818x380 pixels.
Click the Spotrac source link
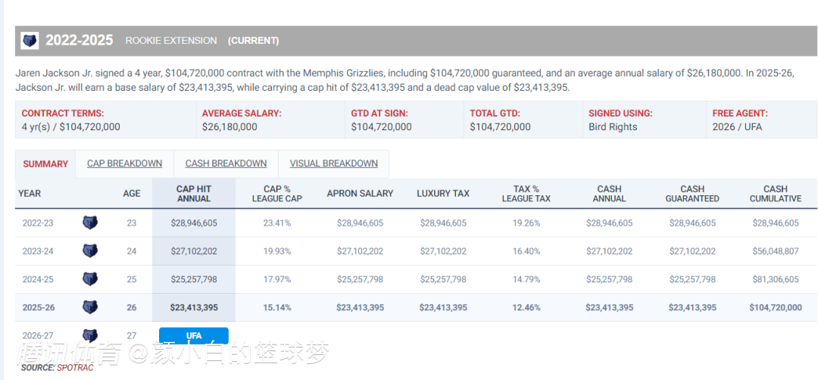pos(66,367)
